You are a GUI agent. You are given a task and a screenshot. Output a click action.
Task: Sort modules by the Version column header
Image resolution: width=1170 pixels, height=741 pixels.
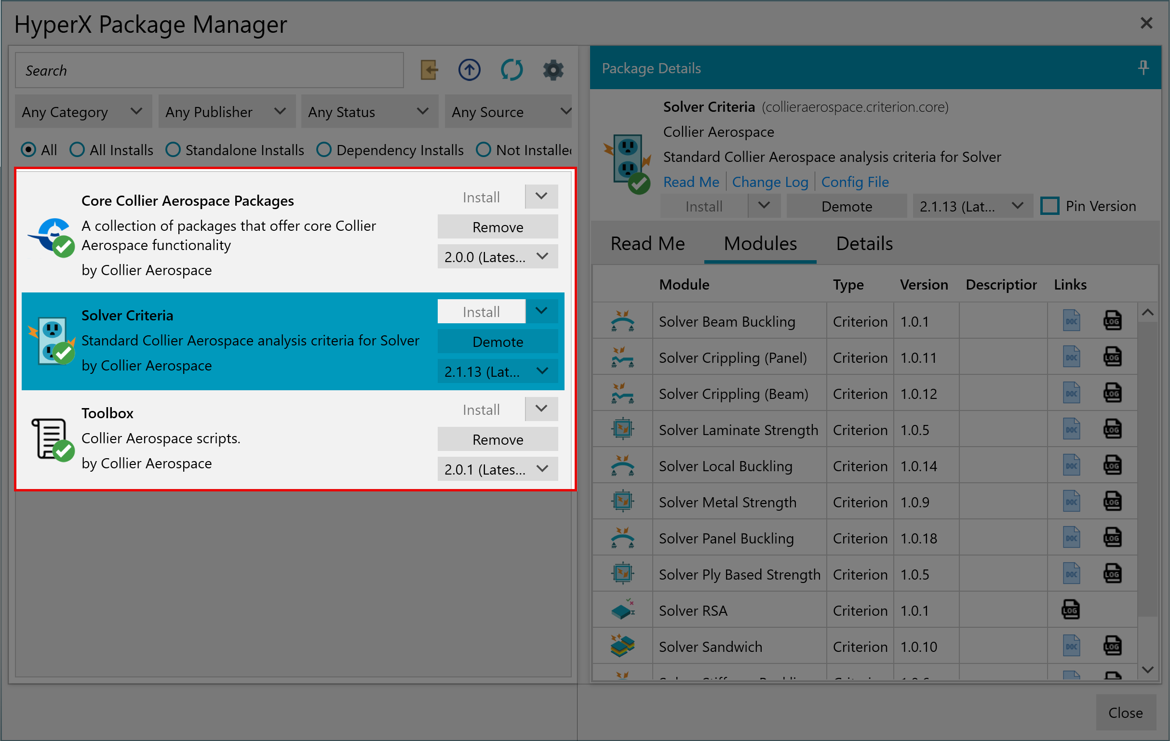tap(924, 284)
